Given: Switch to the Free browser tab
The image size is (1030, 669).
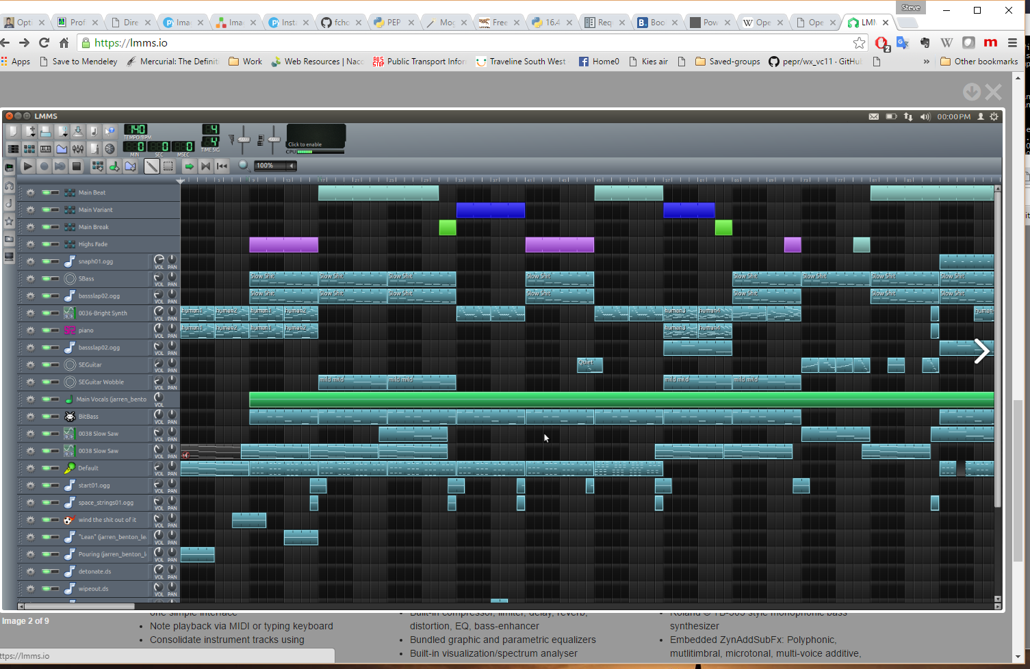Looking at the screenshot, I should (x=500, y=22).
